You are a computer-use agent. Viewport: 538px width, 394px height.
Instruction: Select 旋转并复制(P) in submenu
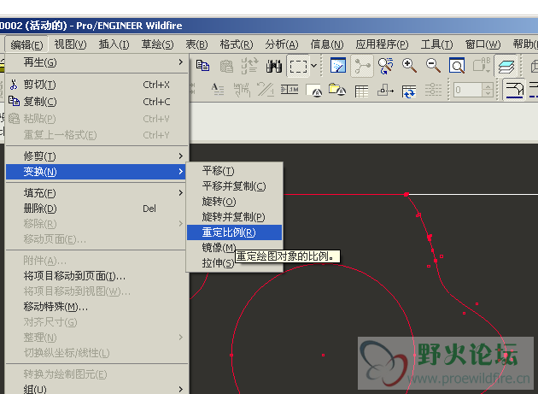pyautogui.click(x=234, y=217)
